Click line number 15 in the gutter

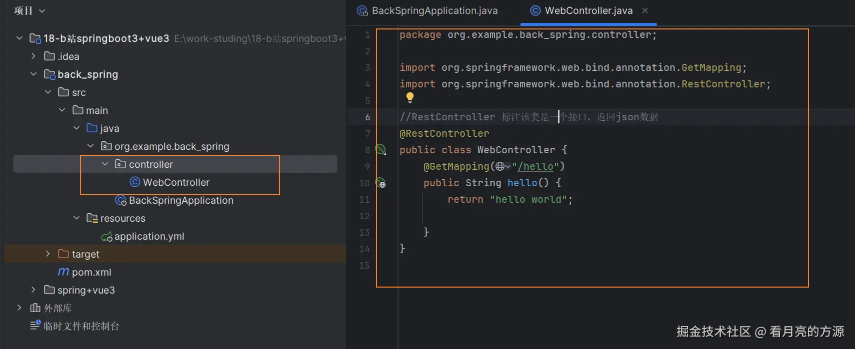click(364, 265)
